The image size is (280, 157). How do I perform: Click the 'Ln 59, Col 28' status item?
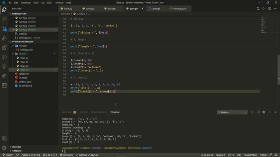[207, 155]
